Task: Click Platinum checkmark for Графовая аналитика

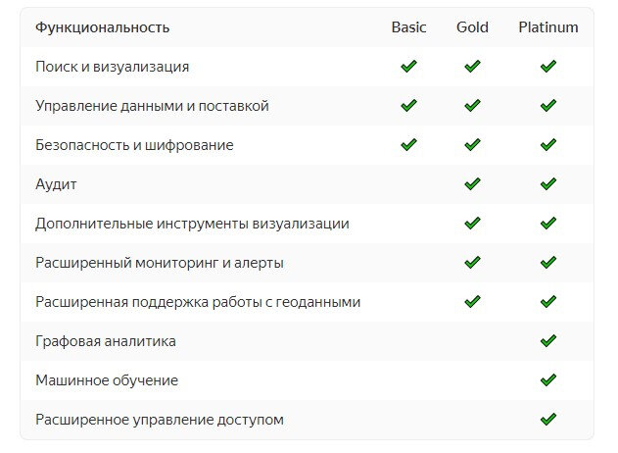Action: pyautogui.click(x=548, y=341)
